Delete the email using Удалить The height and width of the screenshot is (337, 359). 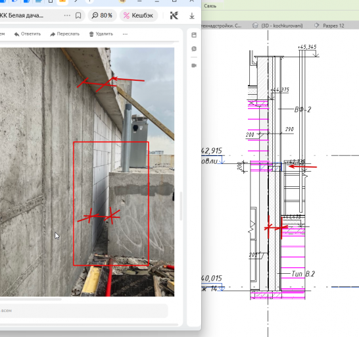tap(101, 34)
